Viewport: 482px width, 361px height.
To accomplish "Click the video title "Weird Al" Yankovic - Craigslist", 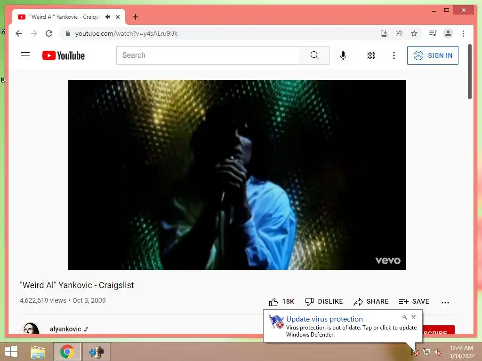I will 77,285.
